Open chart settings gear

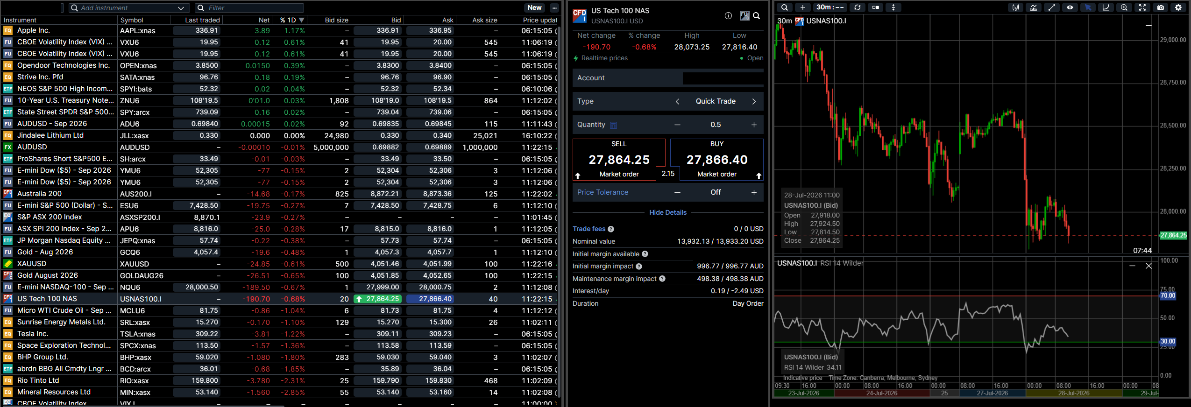(1178, 7)
